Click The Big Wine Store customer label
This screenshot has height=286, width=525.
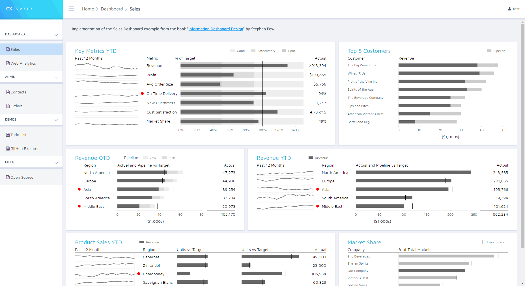click(362, 65)
